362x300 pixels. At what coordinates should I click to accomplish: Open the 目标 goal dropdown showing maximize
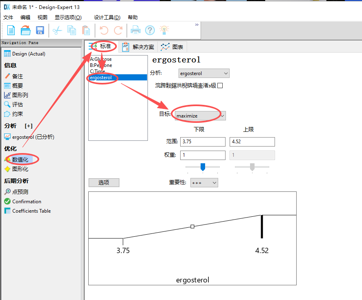(199, 116)
